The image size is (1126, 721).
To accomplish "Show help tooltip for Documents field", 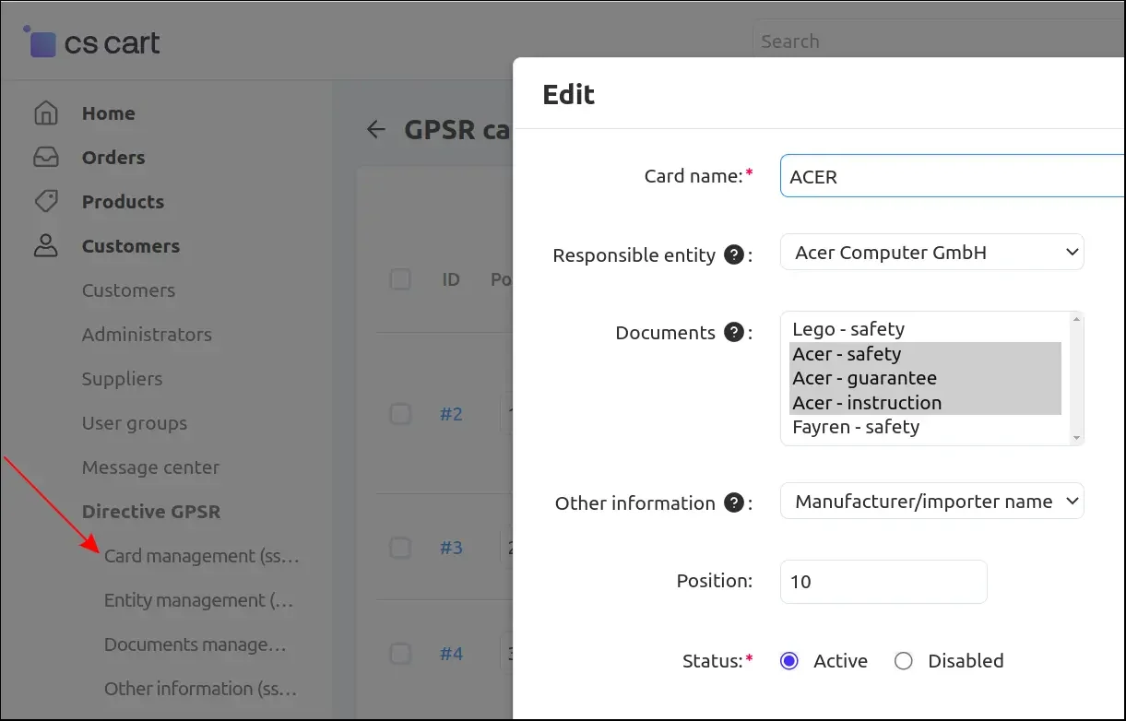I will point(734,332).
